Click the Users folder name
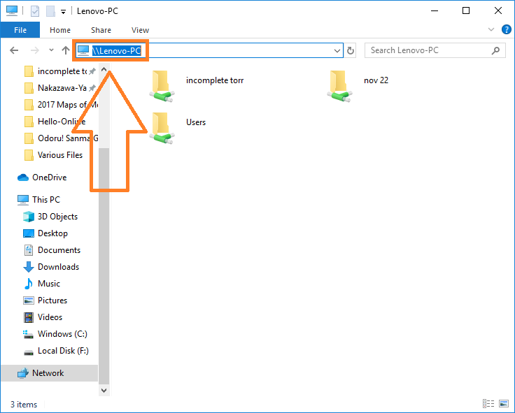 click(196, 122)
